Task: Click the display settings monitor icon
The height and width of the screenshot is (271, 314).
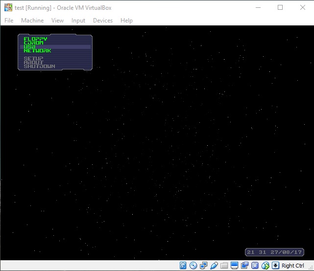Action: (234, 266)
